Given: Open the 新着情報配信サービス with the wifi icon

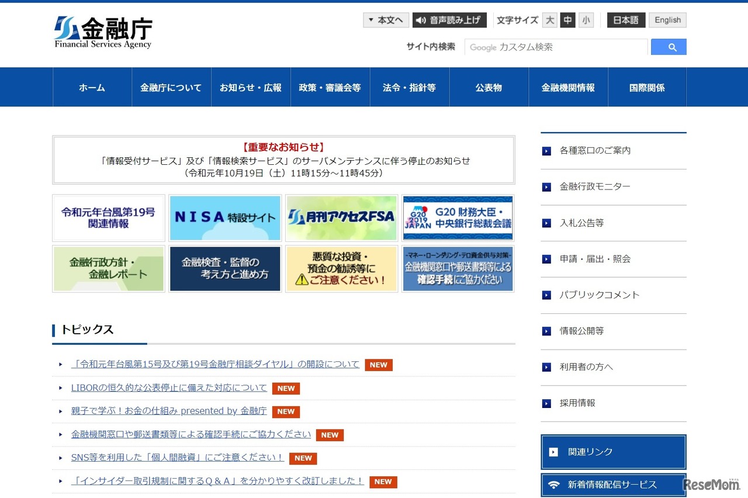Looking at the screenshot, I should pos(613,485).
